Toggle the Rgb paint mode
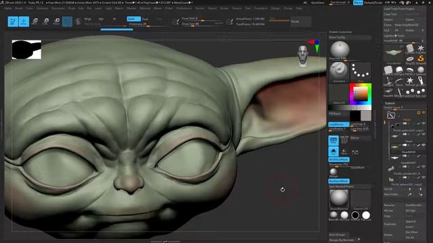Image resolution: width=433 pixels, height=243 pixels. tap(101, 19)
